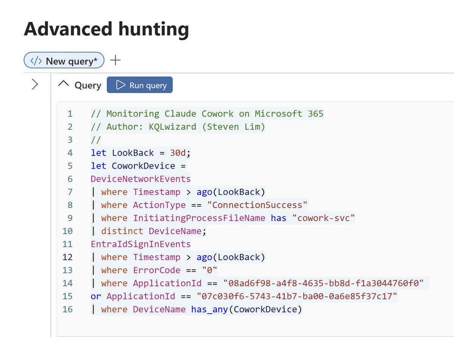Click the Author: KQLwizard comment line
This screenshot has width=454, height=337.
click(178, 127)
